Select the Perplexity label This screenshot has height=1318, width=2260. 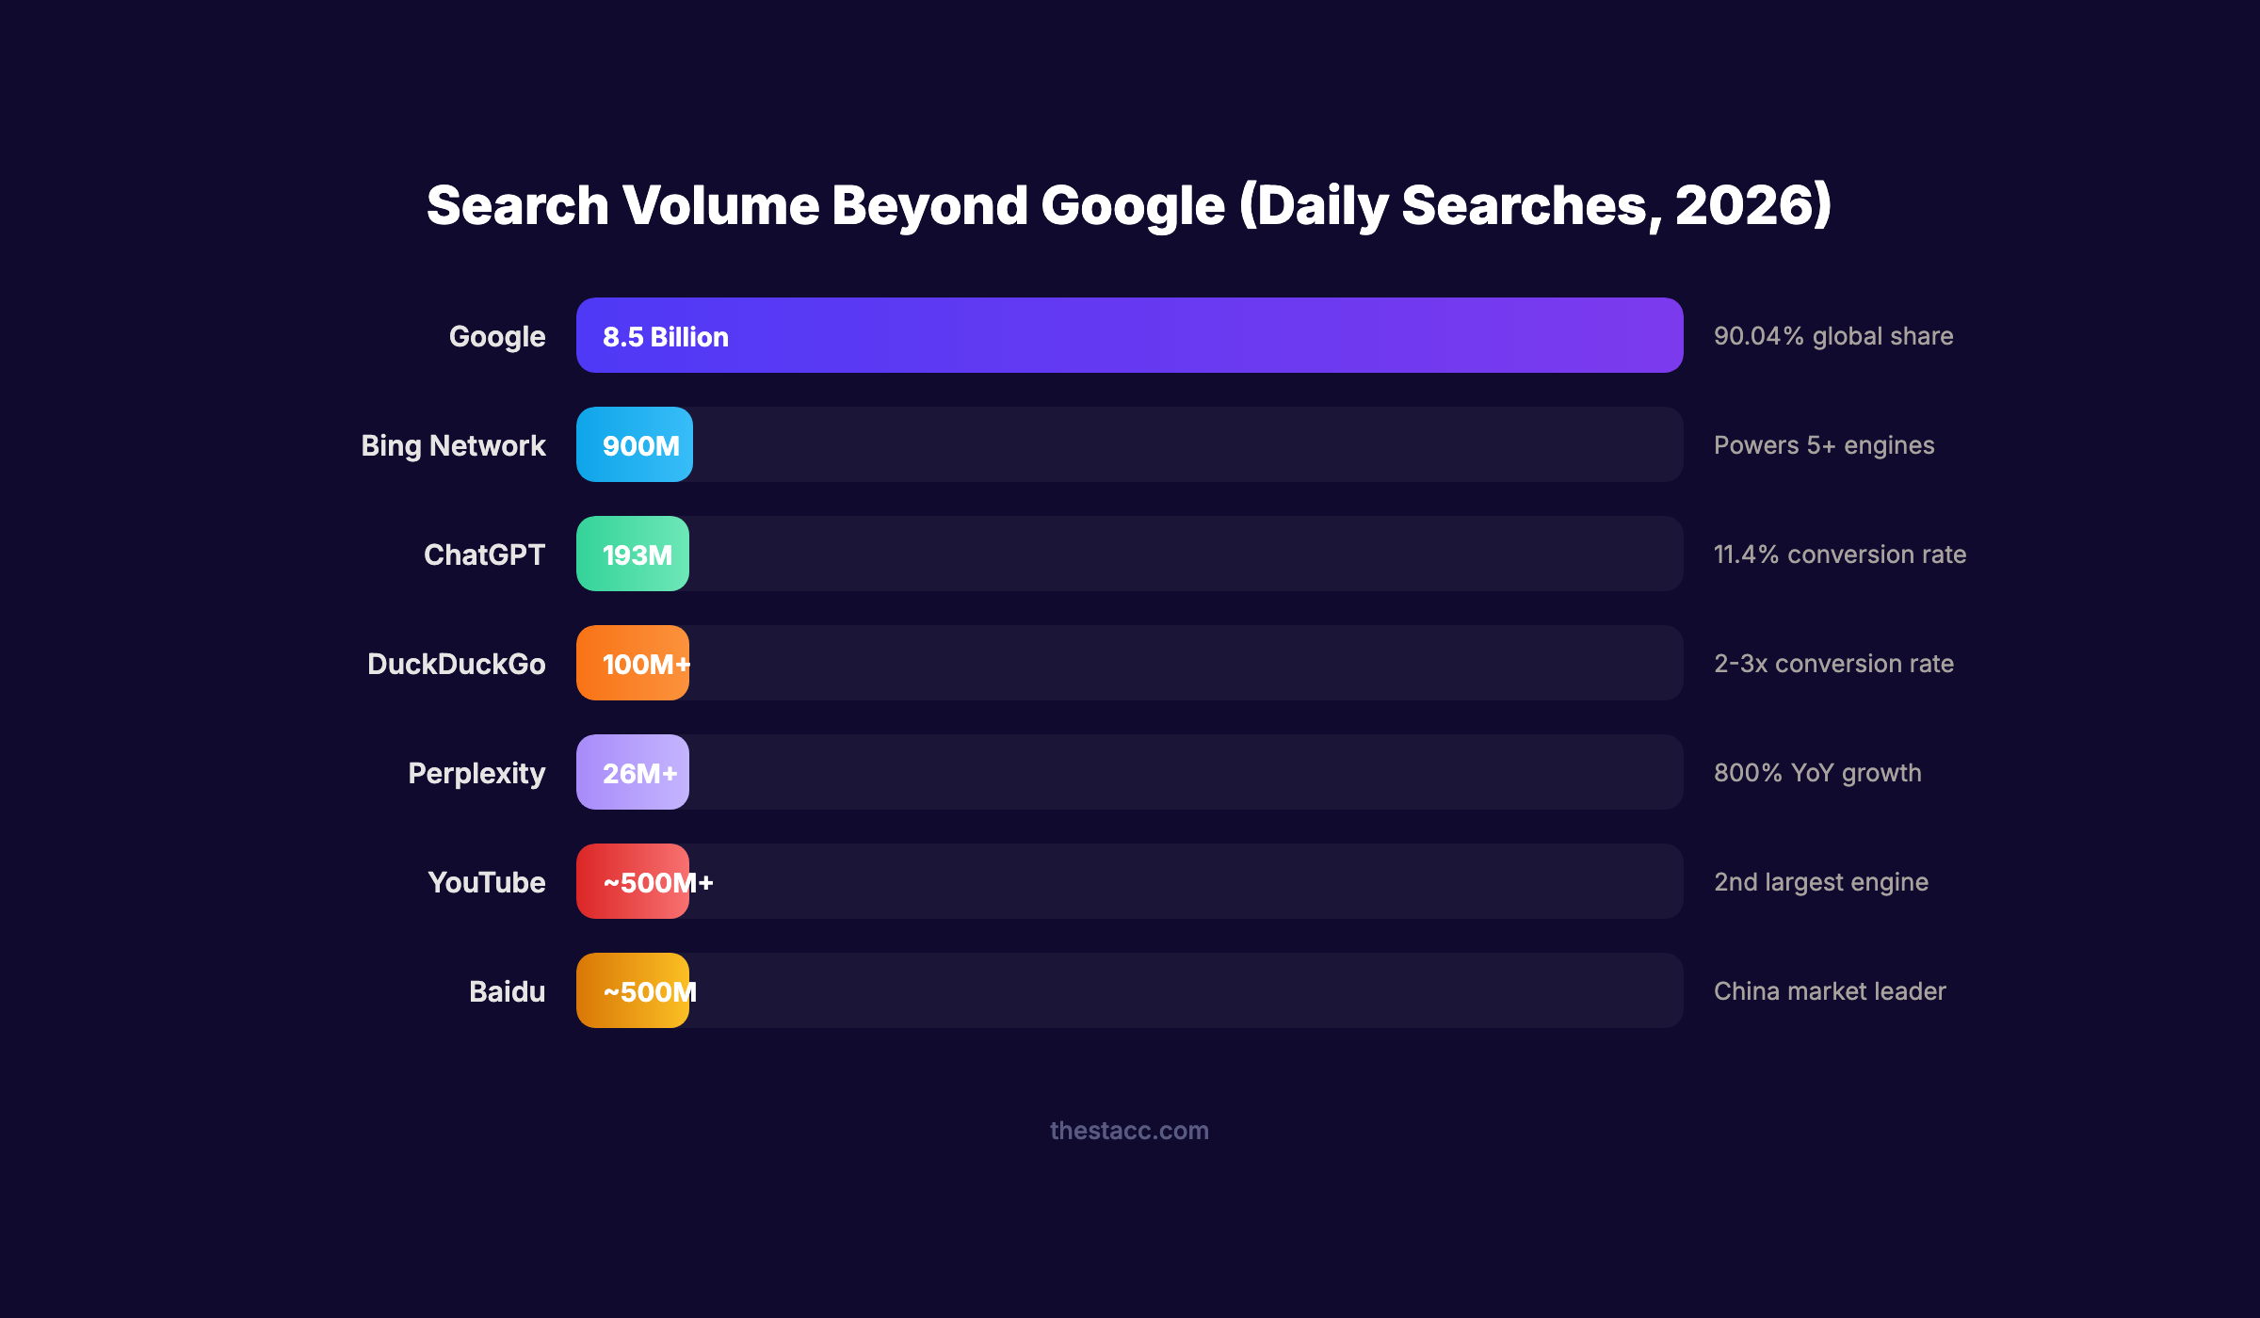pyautogui.click(x=476, y=772)
